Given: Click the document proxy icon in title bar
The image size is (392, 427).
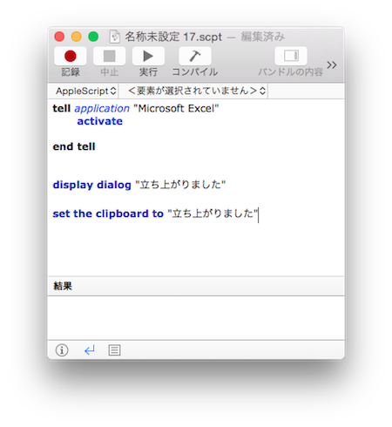Looking at the screenshot, I should point(115,37).
